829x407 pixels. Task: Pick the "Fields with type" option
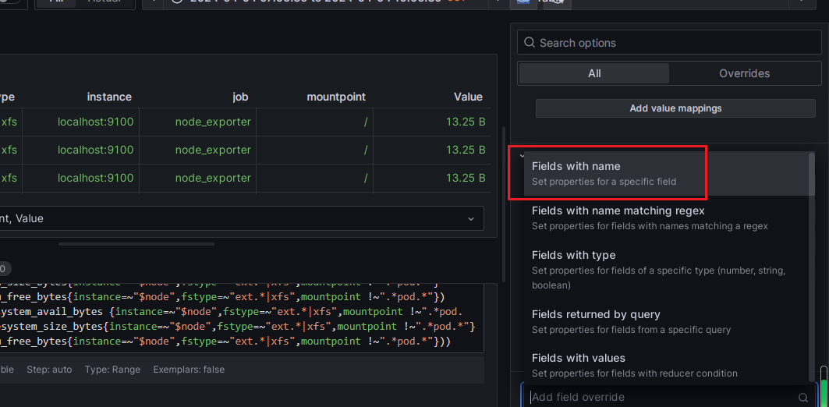pos(574,255)
